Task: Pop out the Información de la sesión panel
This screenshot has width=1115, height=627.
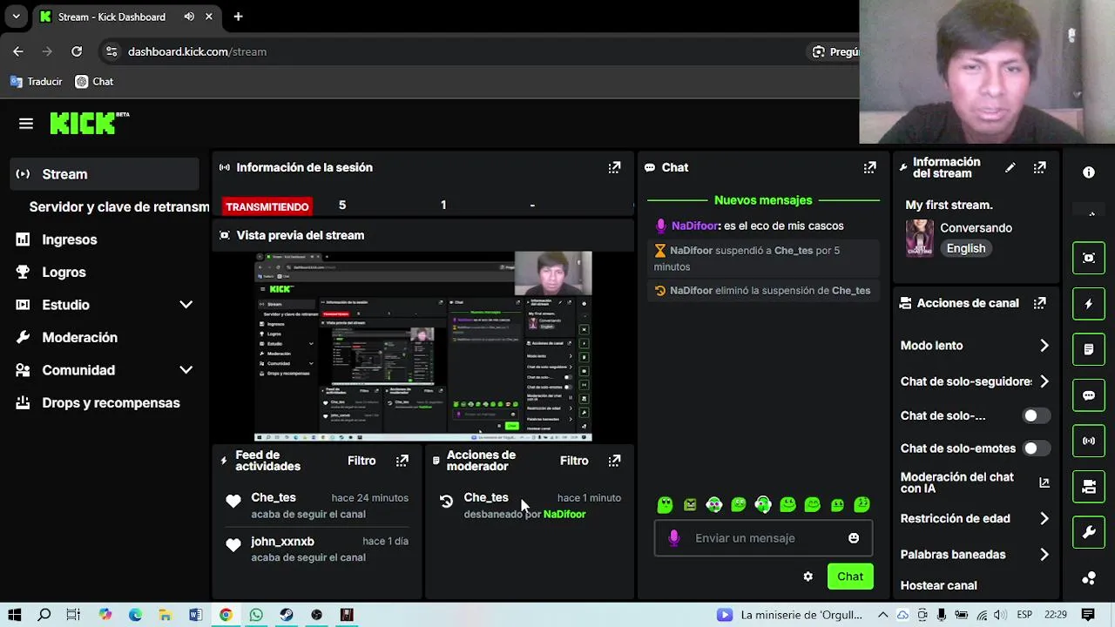Action: tap(614, 167)
